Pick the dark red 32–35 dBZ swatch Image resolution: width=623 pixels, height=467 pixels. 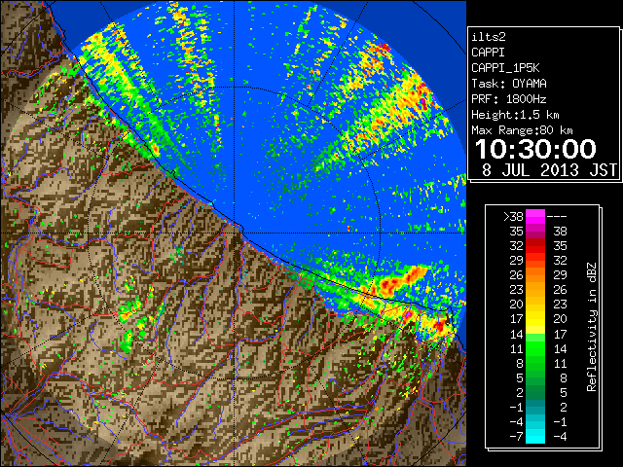click(535, 245)
